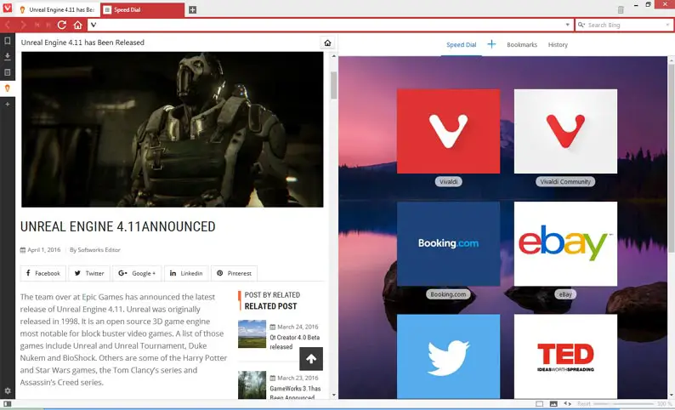Click the fast forward navigation button

(48, 25)
